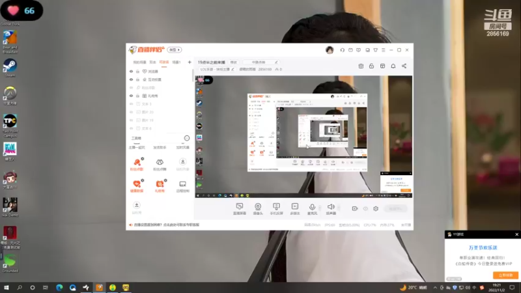This screenshot has height=293, width=521.
Task: Open the tool labelled 粉丝点舞 in the tools grid
Action: click(160, 165)
